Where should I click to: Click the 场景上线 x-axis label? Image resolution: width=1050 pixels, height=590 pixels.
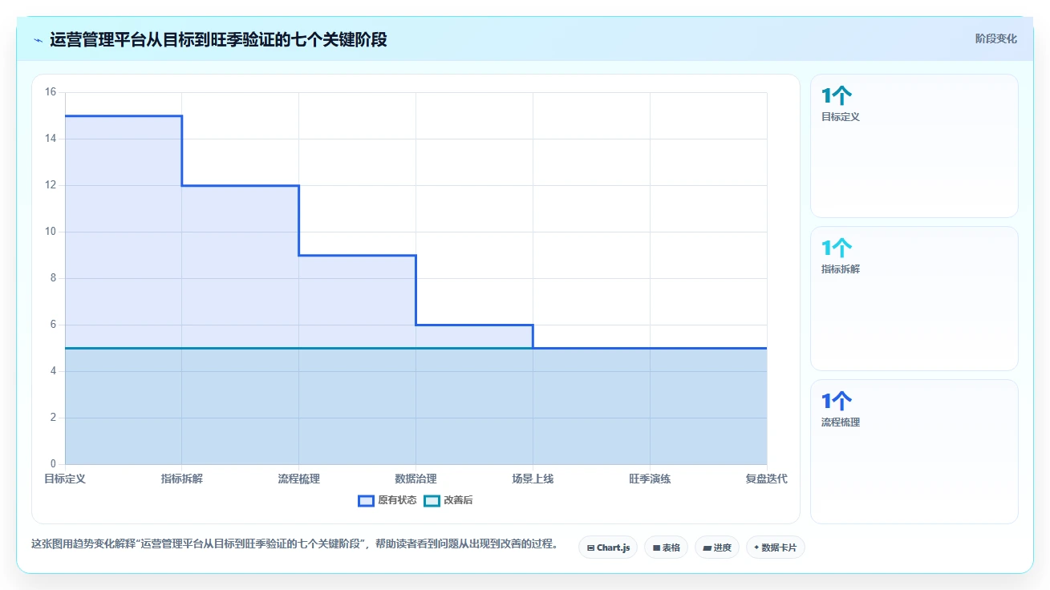click(x=533, y=479)
